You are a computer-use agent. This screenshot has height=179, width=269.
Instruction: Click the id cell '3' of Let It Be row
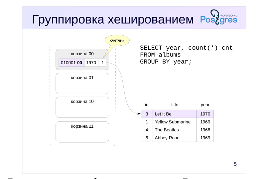[147, 114]
